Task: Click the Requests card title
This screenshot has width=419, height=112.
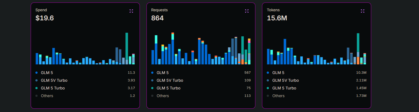Action: tap(159, 10)
